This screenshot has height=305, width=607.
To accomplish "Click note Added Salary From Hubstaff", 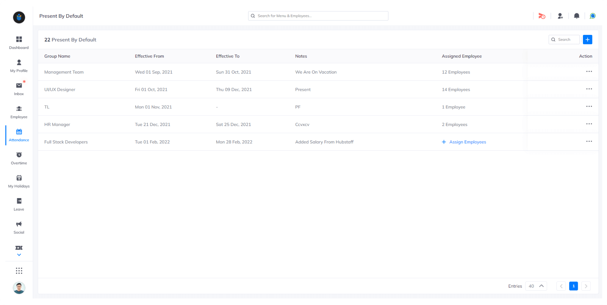I will [x=324, y=142].
